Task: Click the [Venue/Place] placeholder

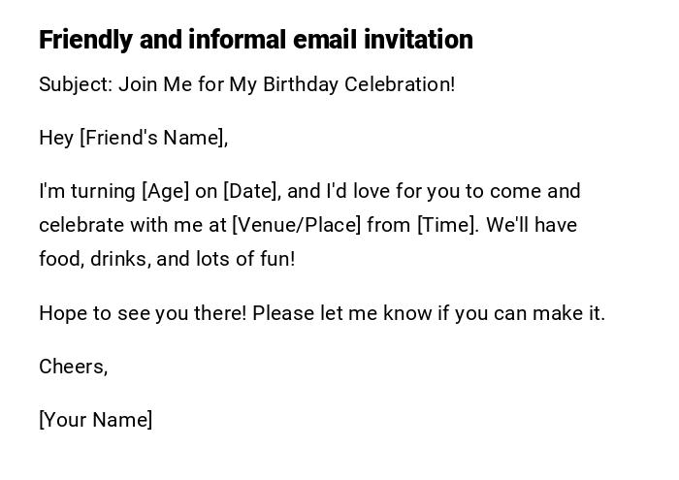Action: 296,225
